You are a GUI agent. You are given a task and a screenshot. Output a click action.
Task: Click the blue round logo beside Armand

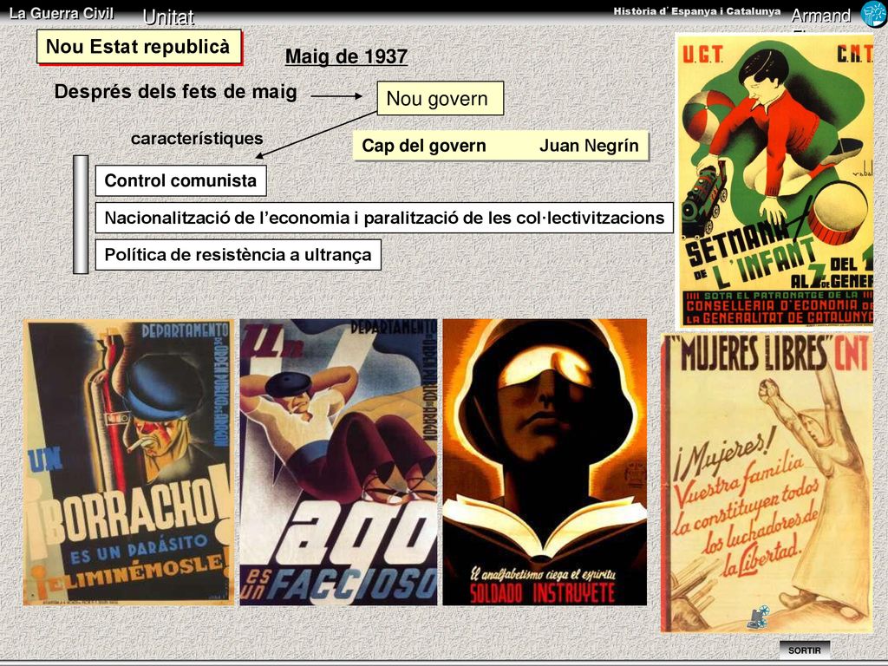coord(873,14)
